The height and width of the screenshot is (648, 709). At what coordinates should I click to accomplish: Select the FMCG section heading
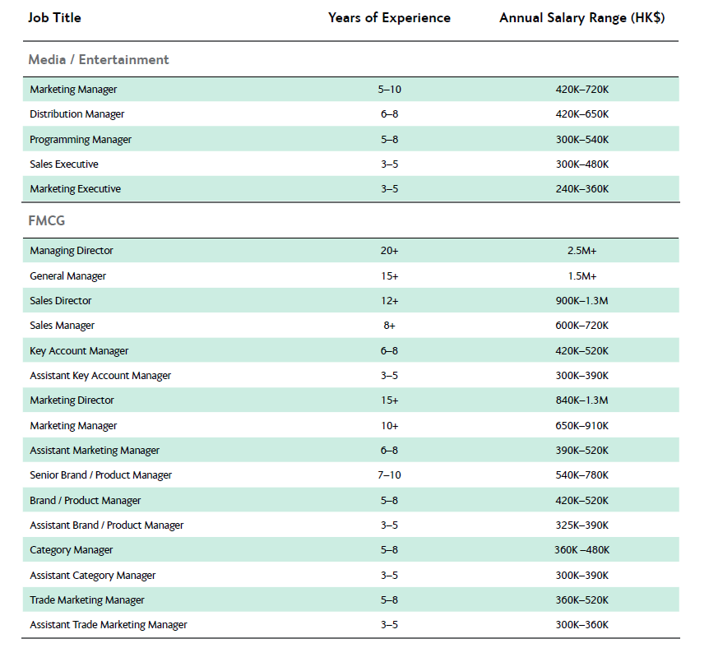point(47,220)
